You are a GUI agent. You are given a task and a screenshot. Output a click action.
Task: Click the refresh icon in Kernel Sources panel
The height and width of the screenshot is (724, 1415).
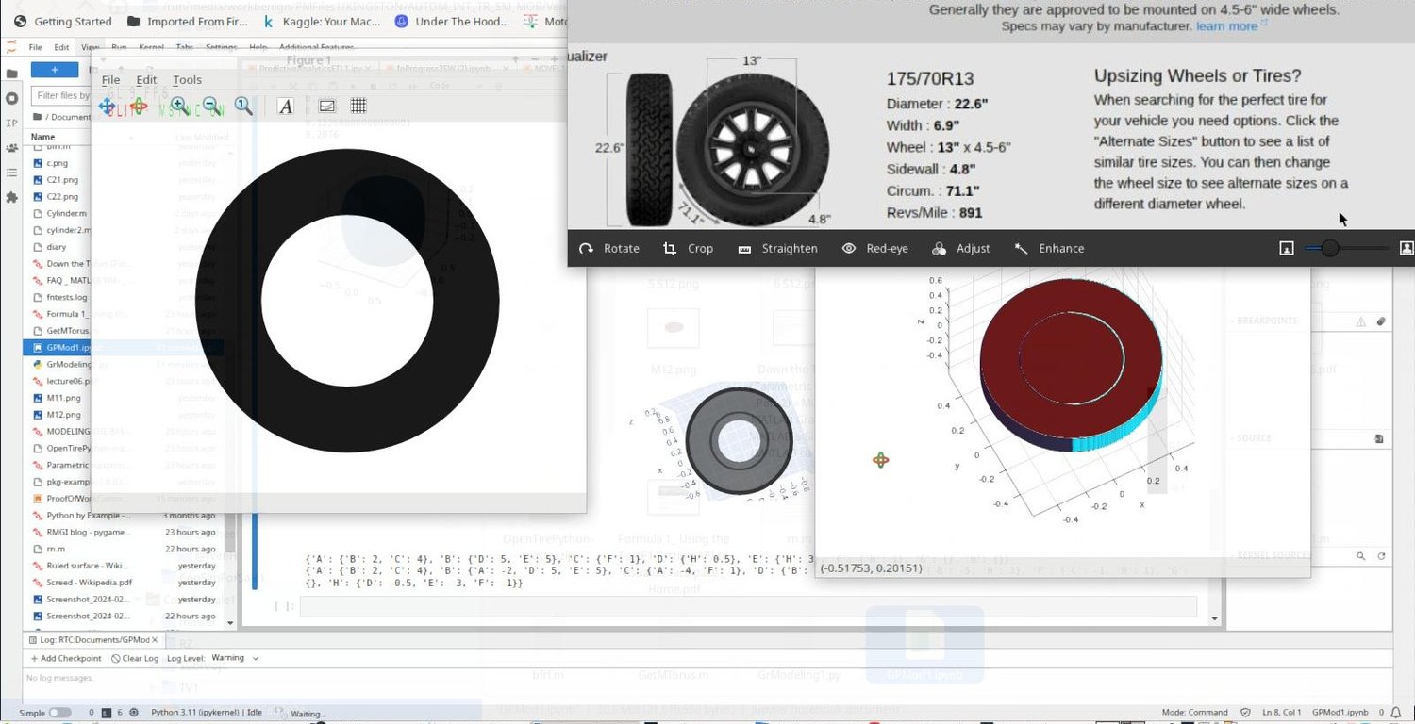point(1381,556)
